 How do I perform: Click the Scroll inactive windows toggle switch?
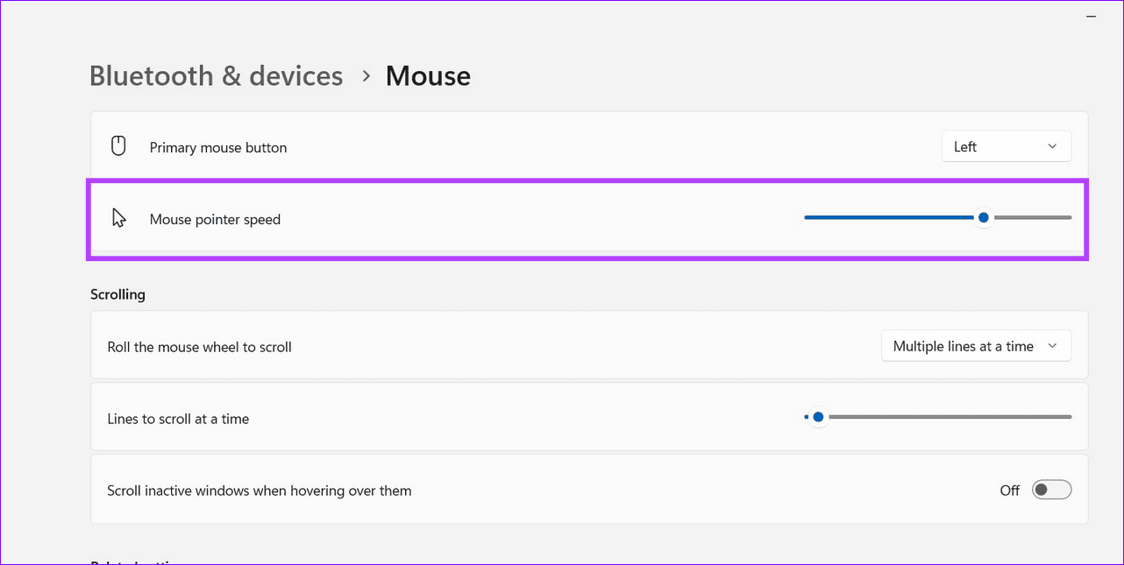(1051, 490)
